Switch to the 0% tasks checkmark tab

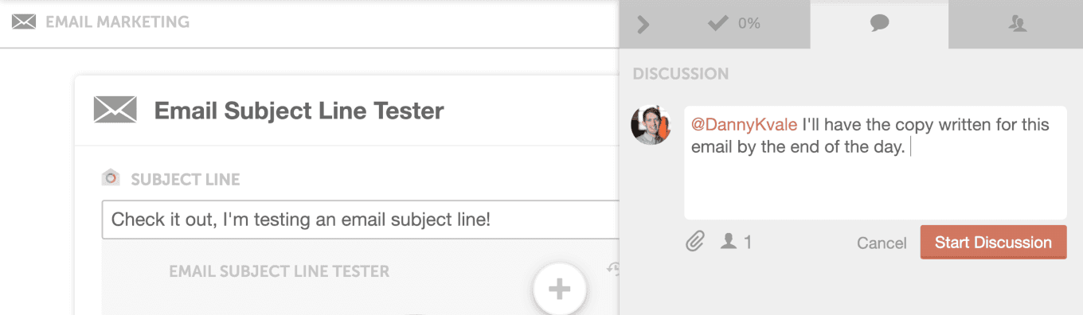(x=733, y=24)
